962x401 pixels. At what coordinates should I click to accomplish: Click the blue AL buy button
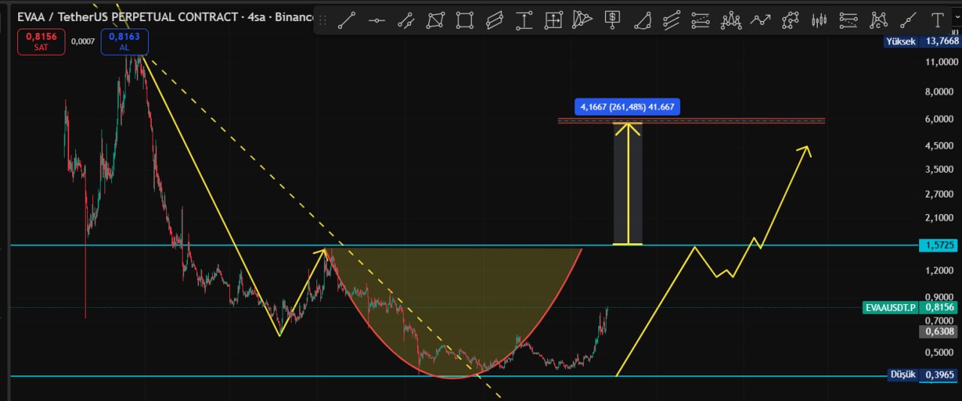[x=124, y=41]
